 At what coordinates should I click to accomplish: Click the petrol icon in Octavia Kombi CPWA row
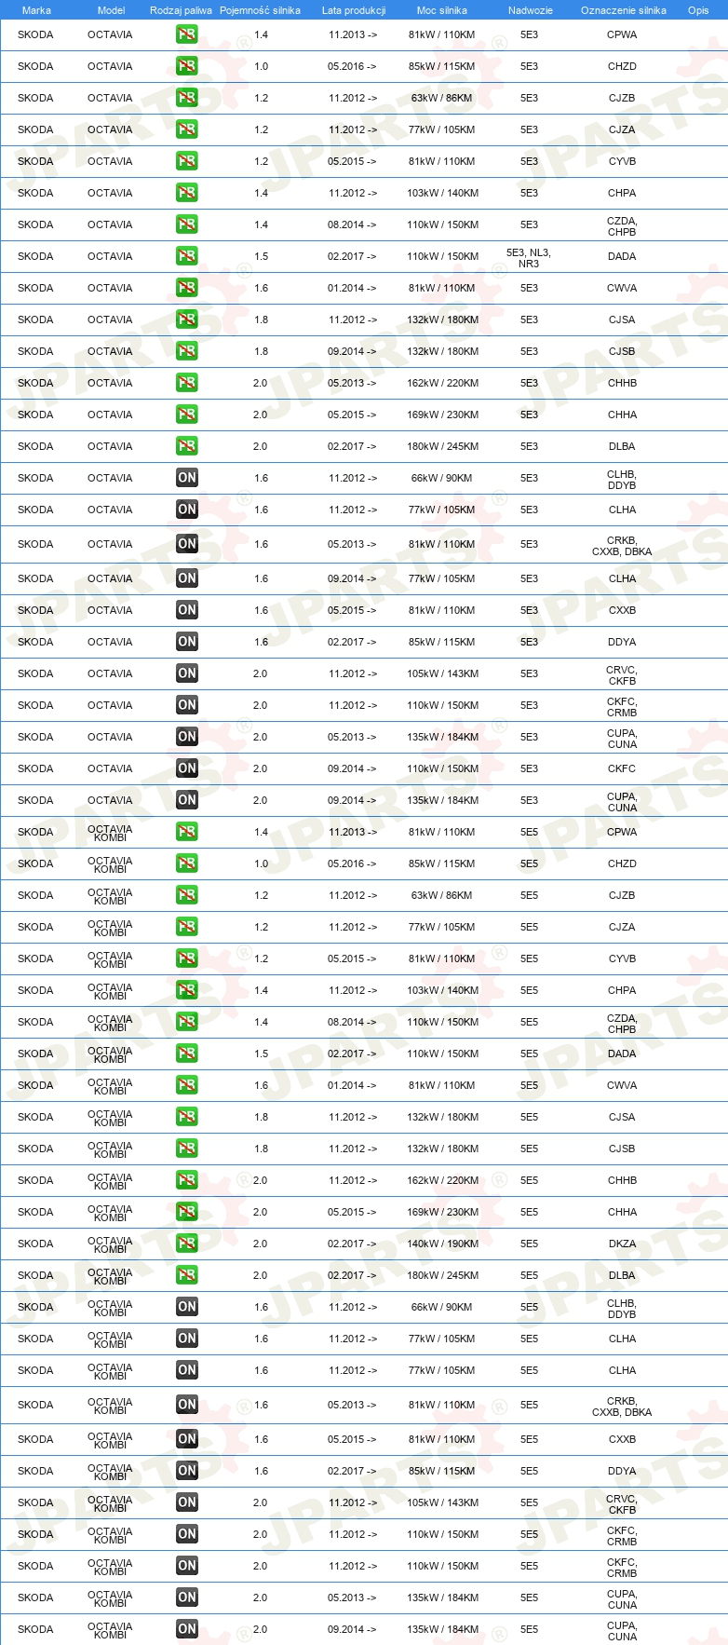point(187,832)
